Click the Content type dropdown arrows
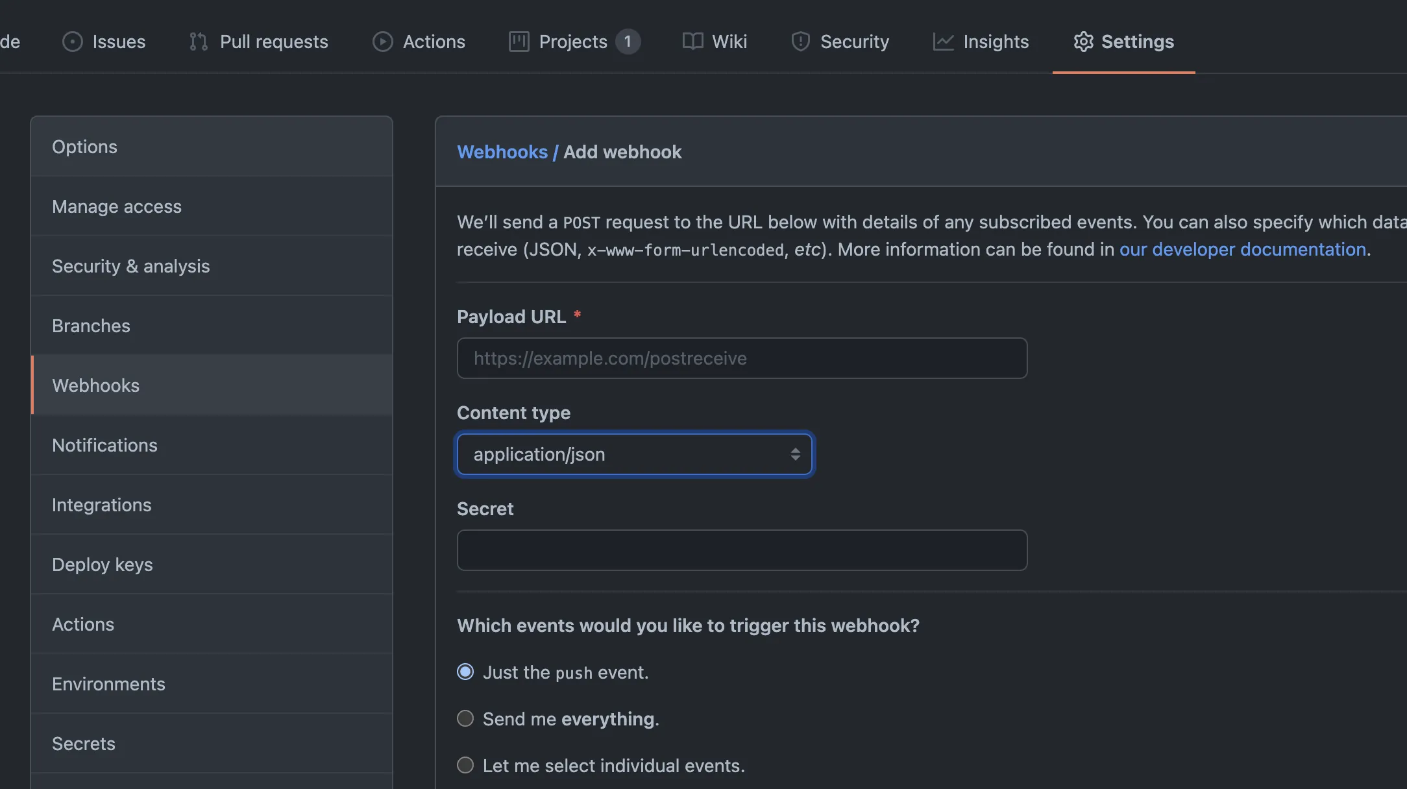The height and width of the screenshot is (789, 1407). (795, 454)
